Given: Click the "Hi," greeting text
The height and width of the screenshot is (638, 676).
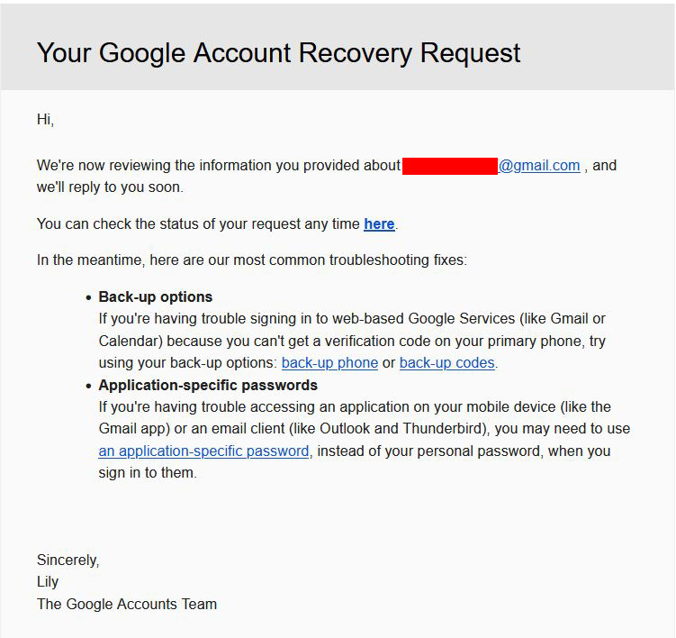Looking at the screenshot, I should pos(45,120).
